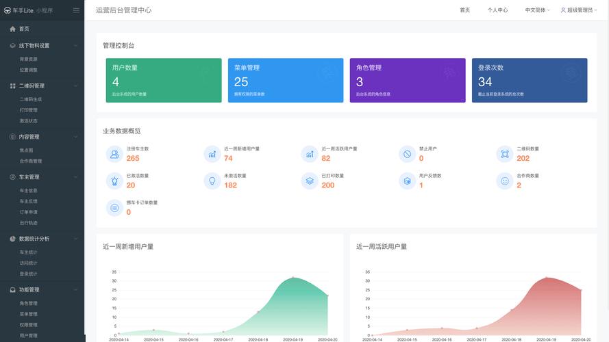Viewport: 609px width, 342px height.
Task: Click the 挪车卡订单数量 list icon
Action: (114, 207)
